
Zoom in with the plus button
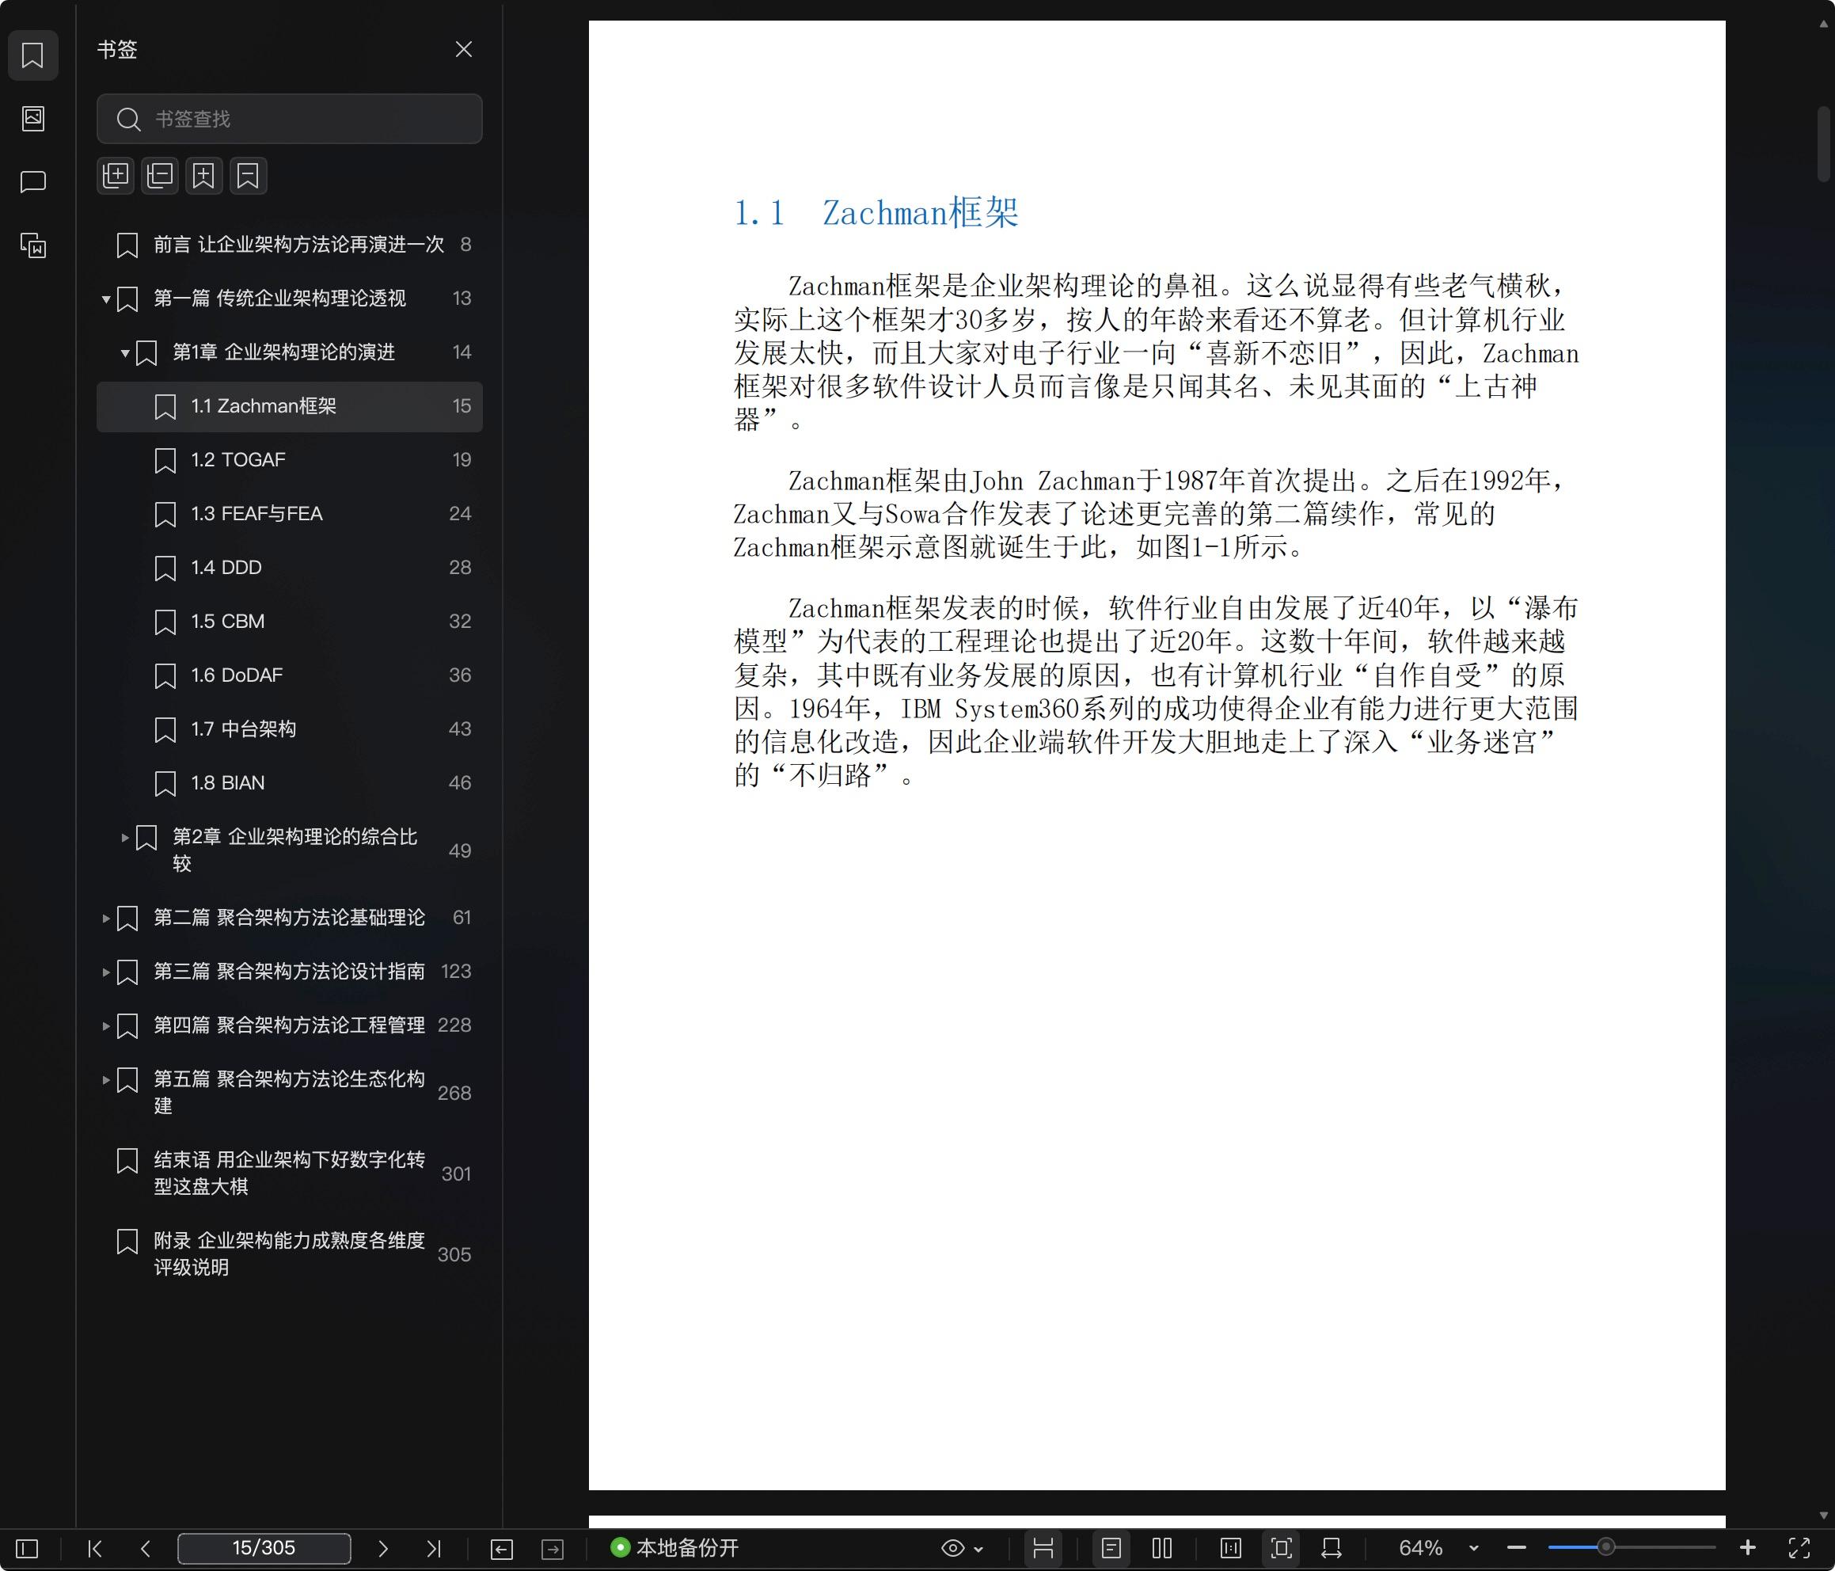coord(1747,1548)
